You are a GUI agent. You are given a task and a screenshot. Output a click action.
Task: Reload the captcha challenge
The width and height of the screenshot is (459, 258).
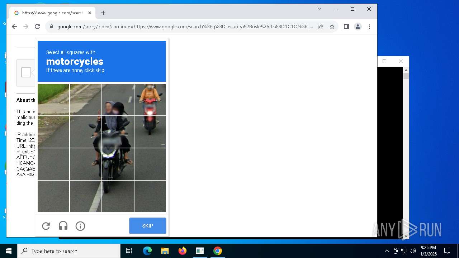(x=46, y=226)
